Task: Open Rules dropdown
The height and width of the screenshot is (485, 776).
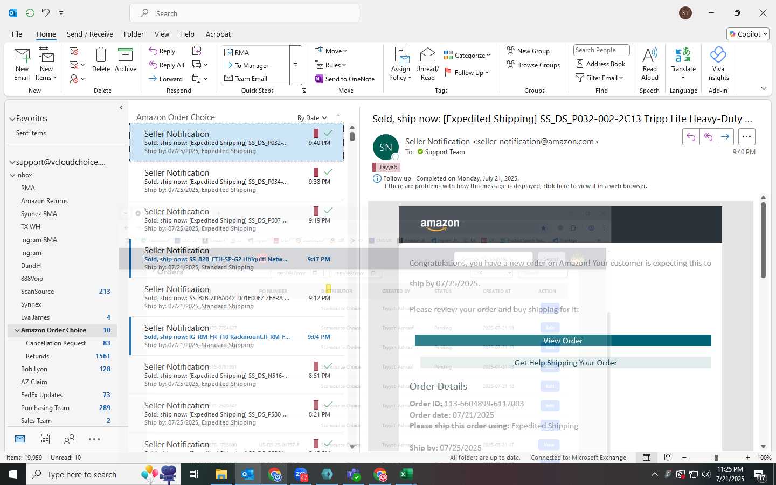Action: click(330, 65)
